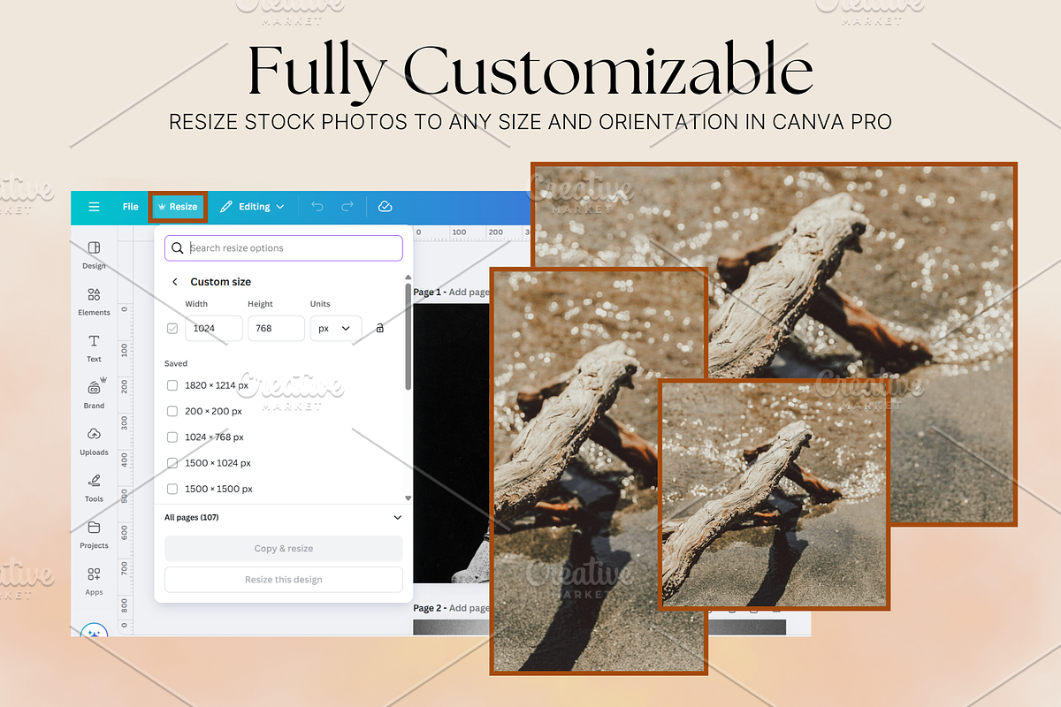
Task: Open the hamburger main menu
Action: pos(94,207)
